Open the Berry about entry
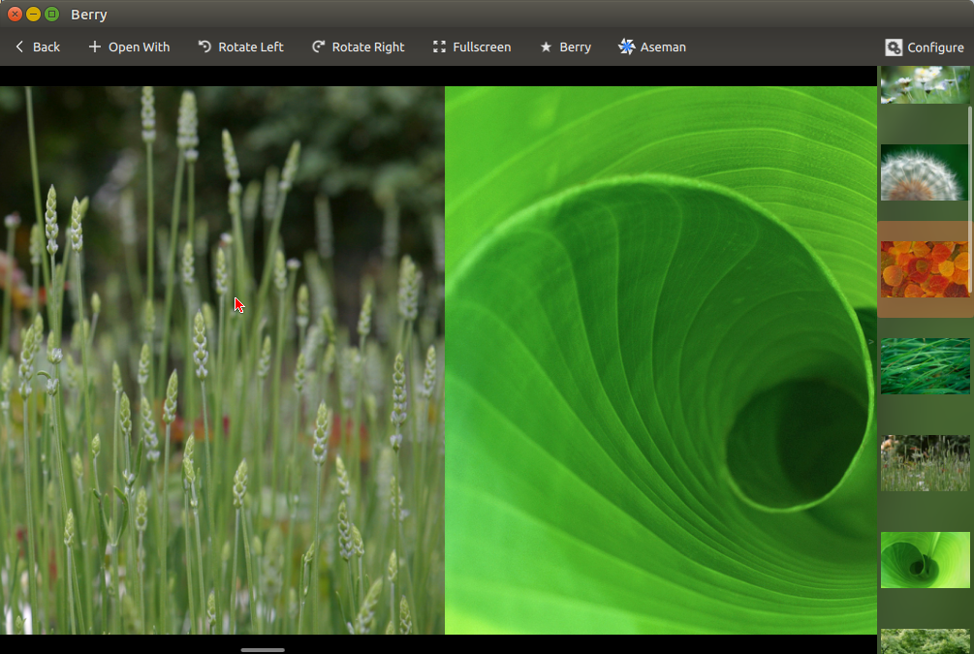The image size is (974, 654). [x=576, y=47]
